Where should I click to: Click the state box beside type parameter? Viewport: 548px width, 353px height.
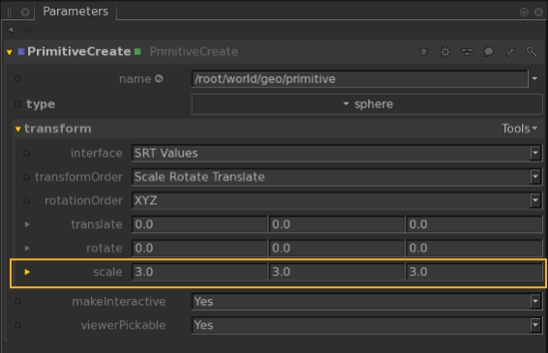pyautogui.click(x=17, y=104)
